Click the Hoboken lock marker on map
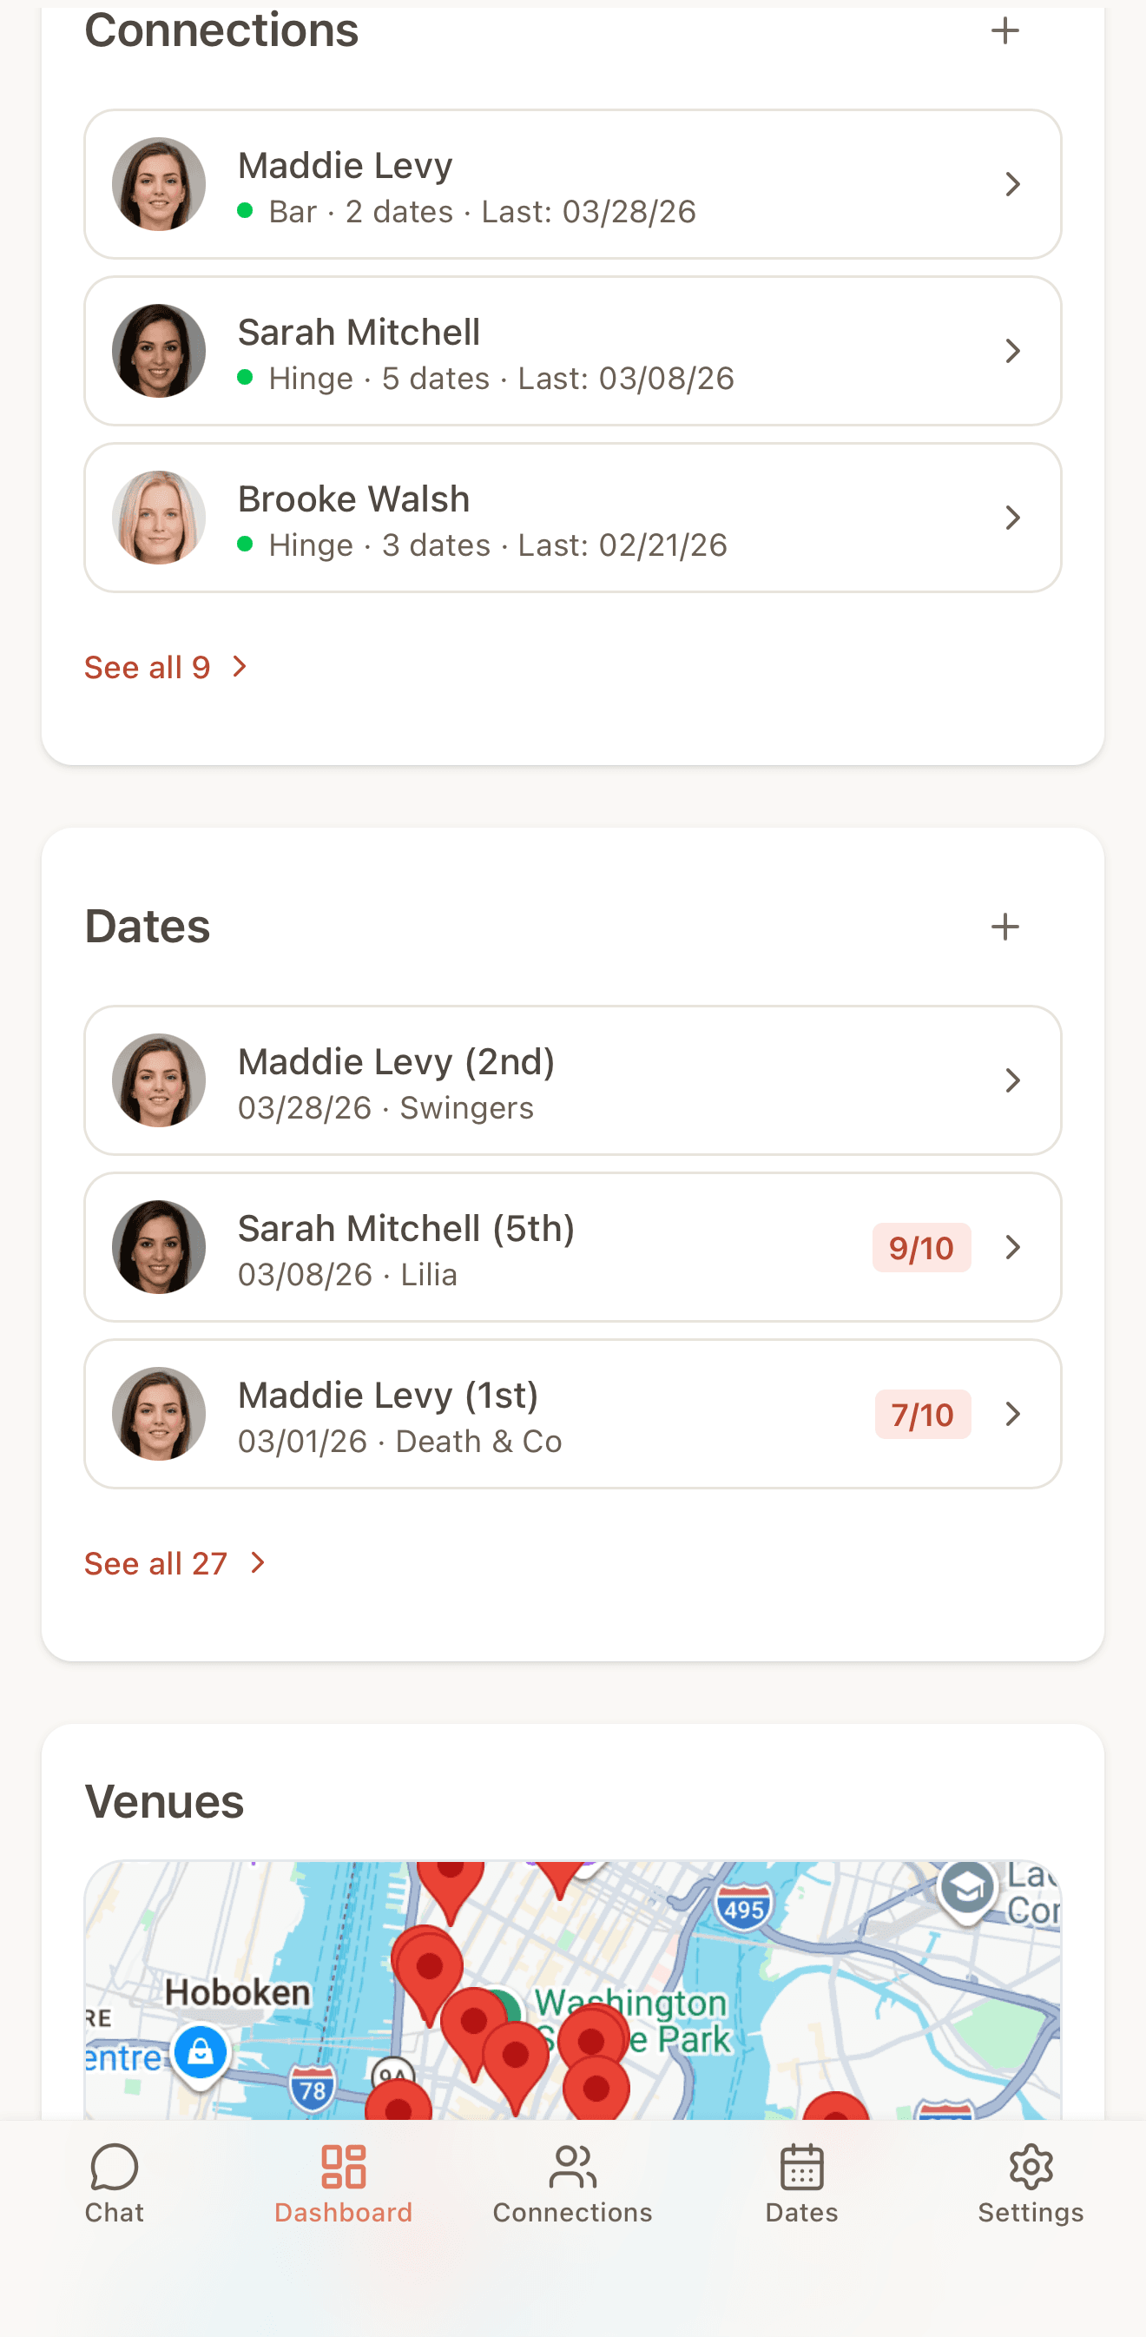 click(201, 2052)
